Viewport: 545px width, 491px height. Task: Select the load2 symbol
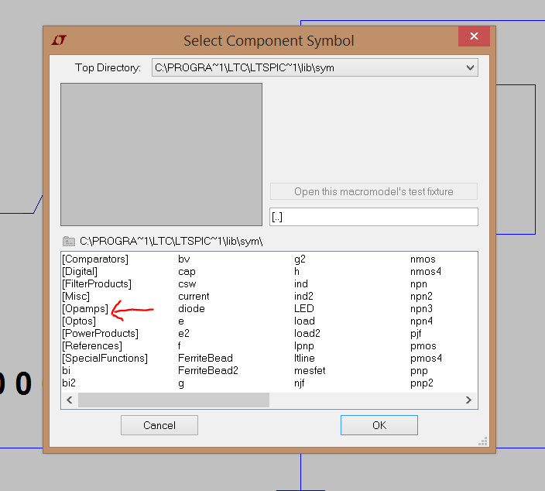click(x=307, y=334)
